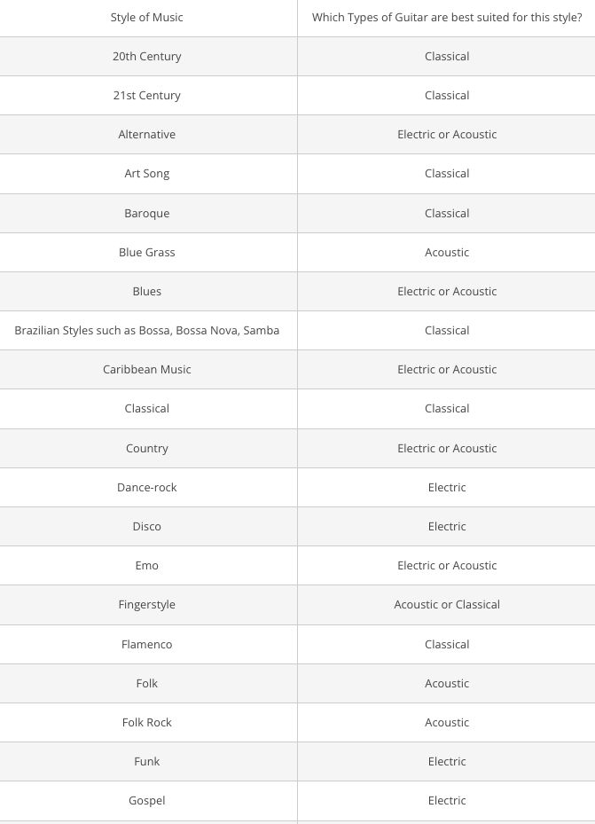Select the "Dance-rock" style cell
This screenshot has width=595, height=824.
pyautogui.click(x=147, y=488)
